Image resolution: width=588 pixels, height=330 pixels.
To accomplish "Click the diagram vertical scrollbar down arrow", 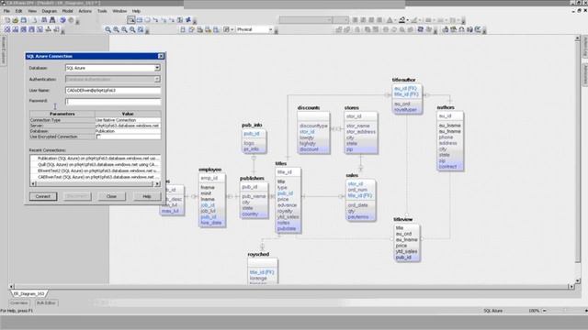I will pyautogui.click(x=578, y=280).
